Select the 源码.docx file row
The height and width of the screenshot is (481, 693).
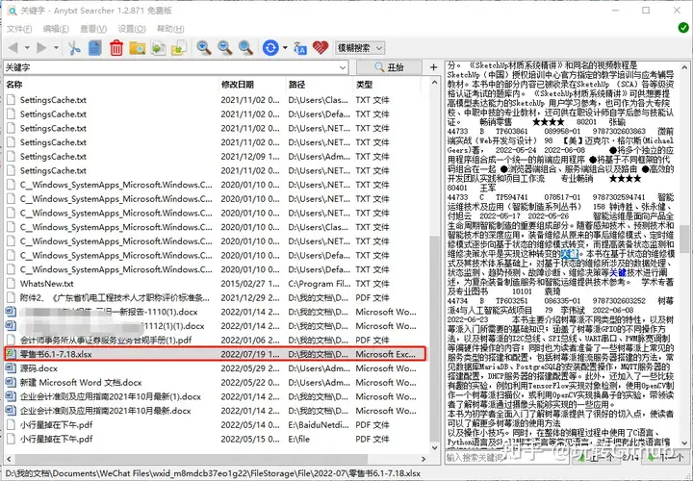[216, 368]
